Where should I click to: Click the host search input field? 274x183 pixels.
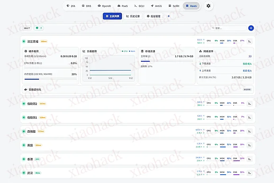230,28
